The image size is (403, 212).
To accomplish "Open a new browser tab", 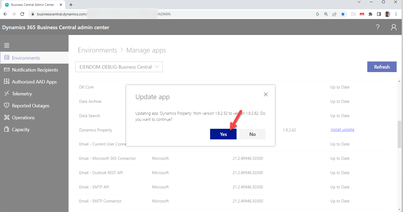I will 71,5.
